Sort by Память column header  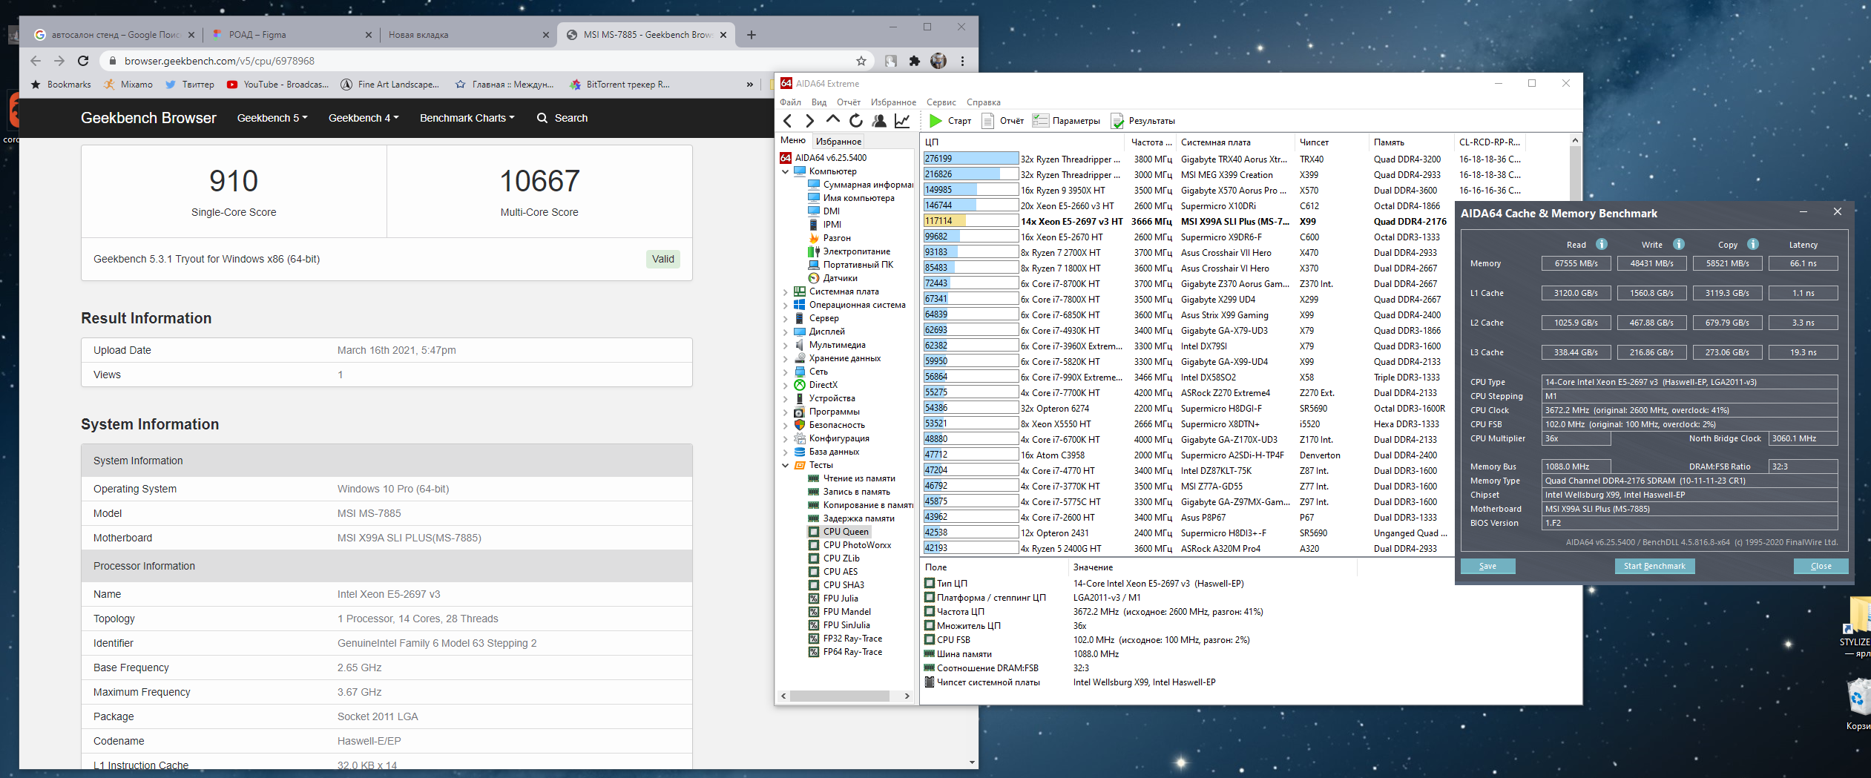(x=1410, y=142)
